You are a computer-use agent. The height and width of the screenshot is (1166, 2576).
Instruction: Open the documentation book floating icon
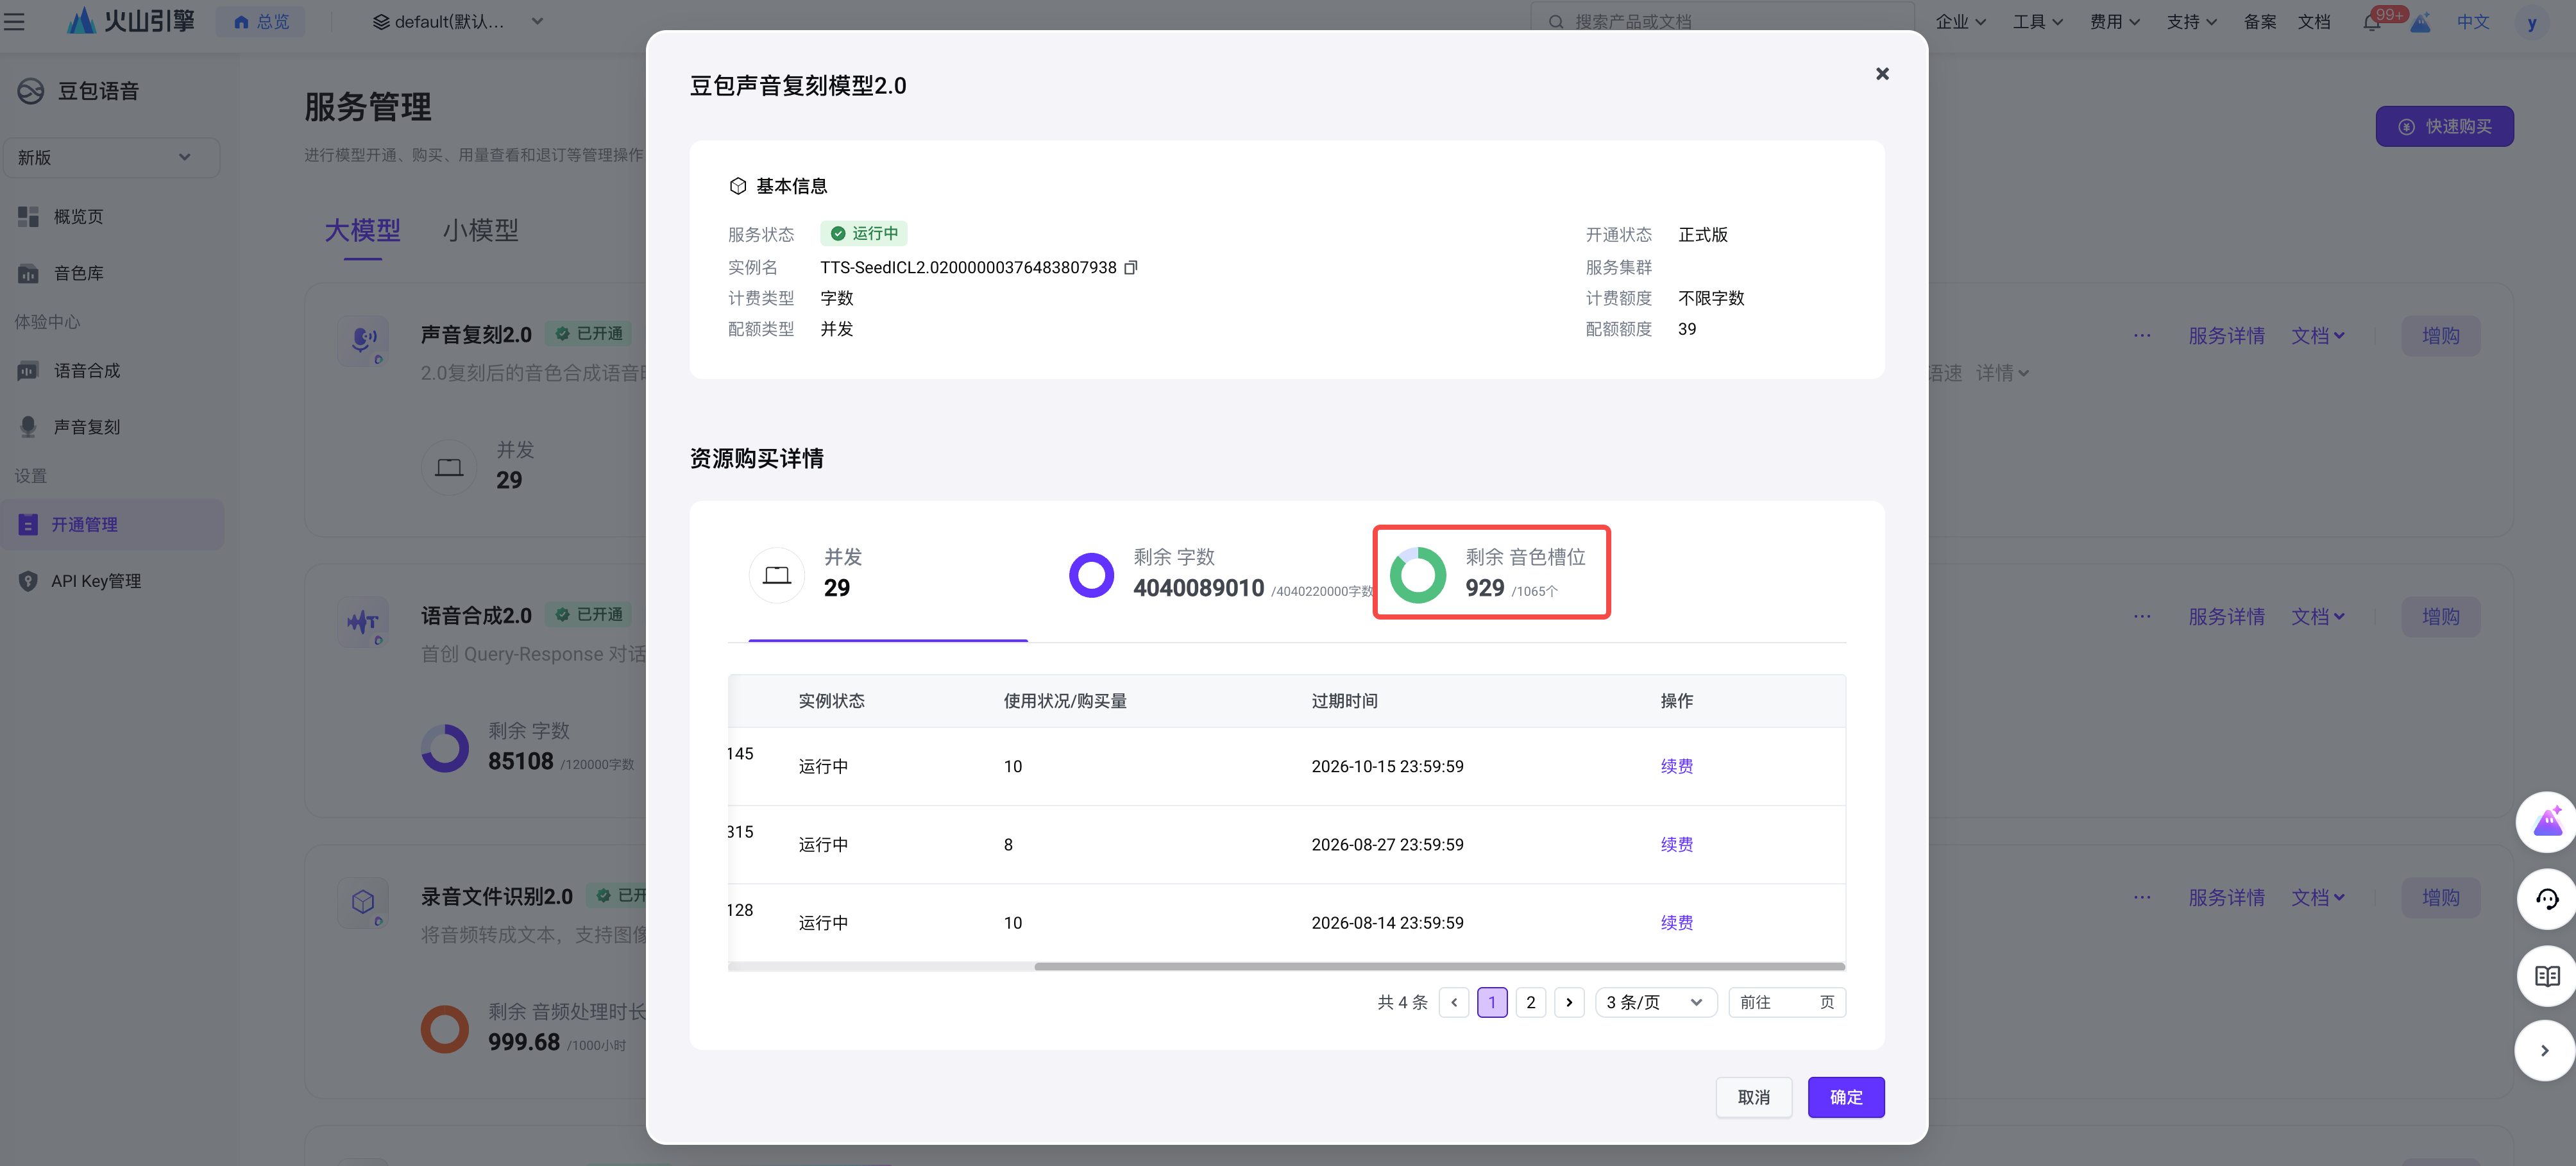click(2545, 975)
